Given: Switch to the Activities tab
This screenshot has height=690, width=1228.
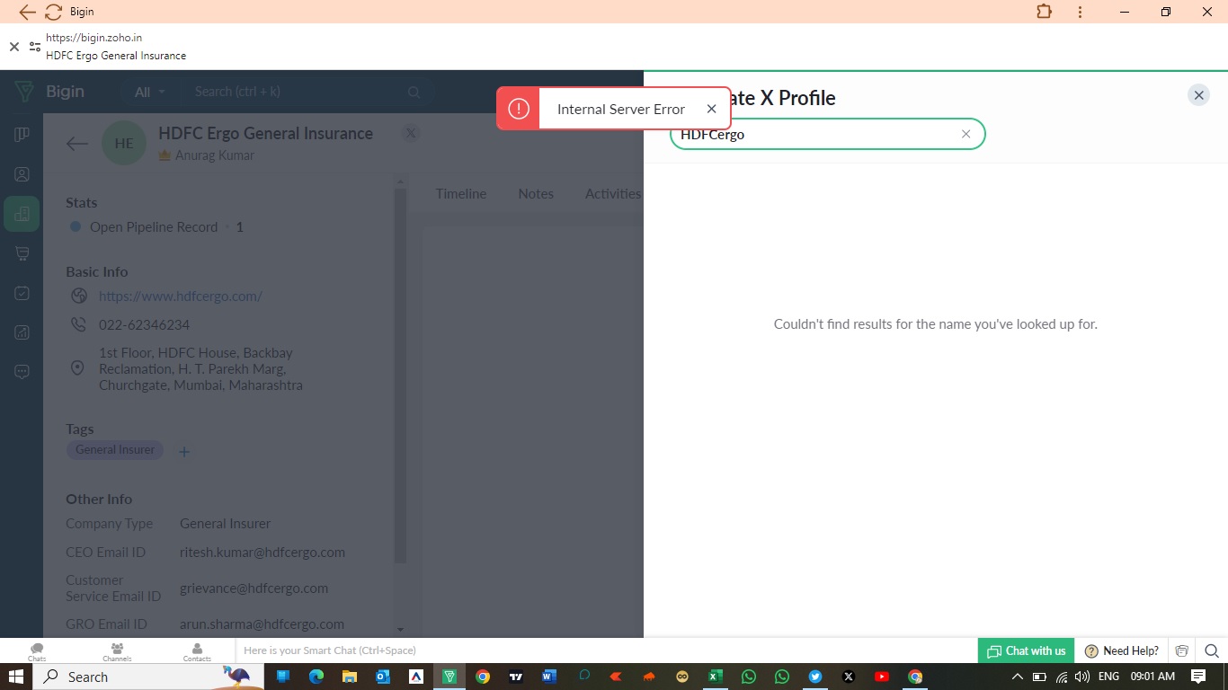Looking at the screenshot, I should [x=613, y=193].
